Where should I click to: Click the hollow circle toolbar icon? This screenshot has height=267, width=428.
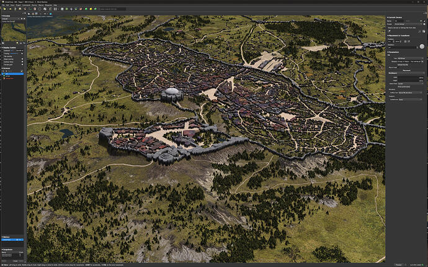[x=40, y=9]
